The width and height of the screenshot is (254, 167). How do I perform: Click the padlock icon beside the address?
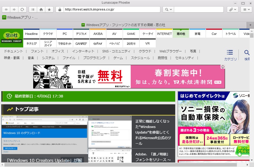click(x=60, y=9)
